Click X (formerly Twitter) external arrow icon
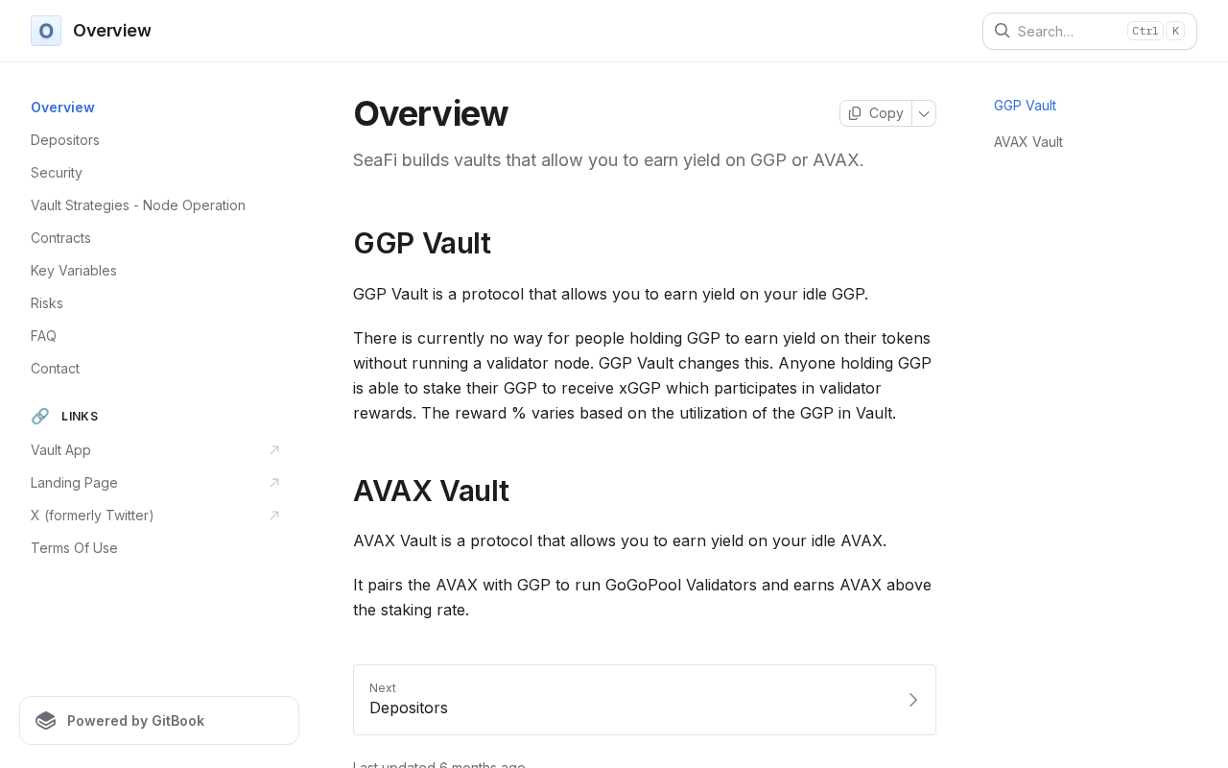Viewport: 1228px width, 768px height. pos(274,516)
